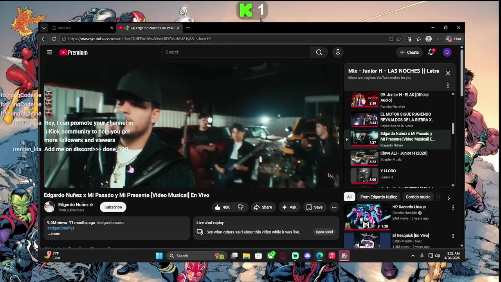Reload the YouTube page
The image size is (501, 282).
point(54,39)
